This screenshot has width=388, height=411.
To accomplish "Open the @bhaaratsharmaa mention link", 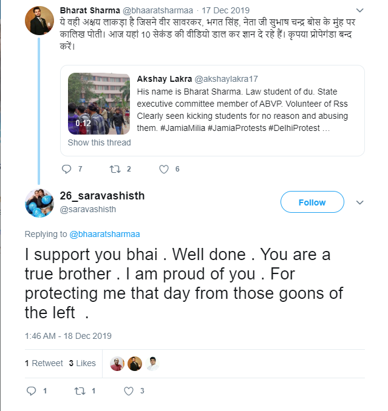I will [x=104, y=234].
